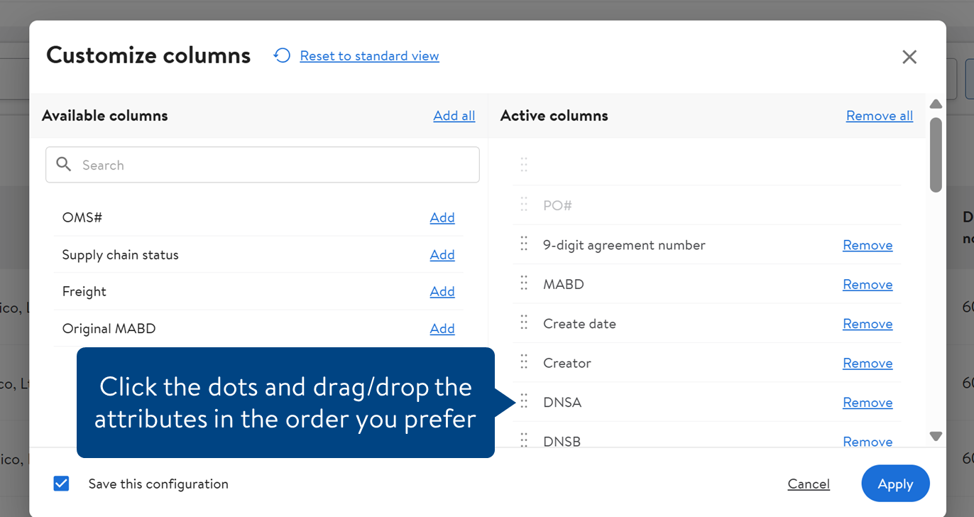
Task: Grab the drag handle beside DNSB
Action: [x=524, y=440]
